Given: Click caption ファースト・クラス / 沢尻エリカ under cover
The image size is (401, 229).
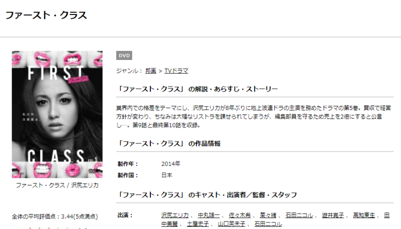Looking at the screenshot, I should (57, 185).
